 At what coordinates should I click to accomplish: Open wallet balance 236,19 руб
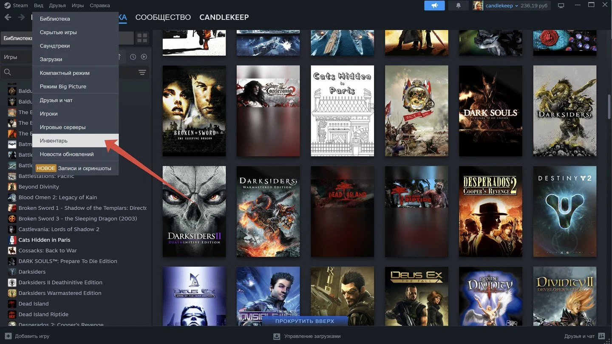coord(534,6)
